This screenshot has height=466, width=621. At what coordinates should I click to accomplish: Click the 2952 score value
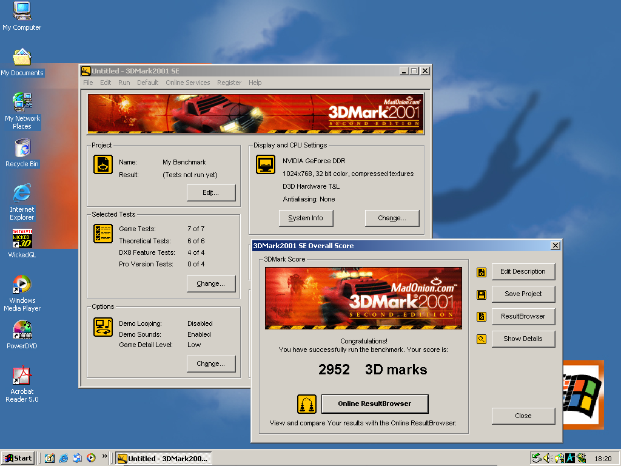pos(334,370)
